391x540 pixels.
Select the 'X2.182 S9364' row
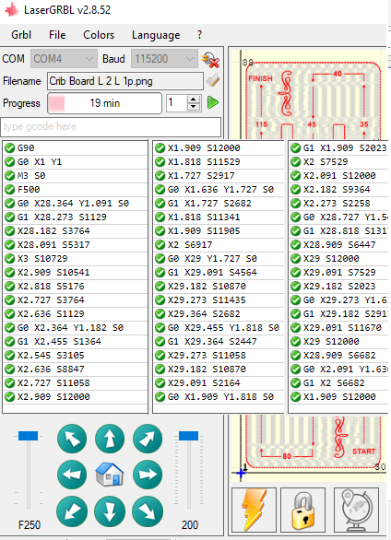tap(338, 190)
